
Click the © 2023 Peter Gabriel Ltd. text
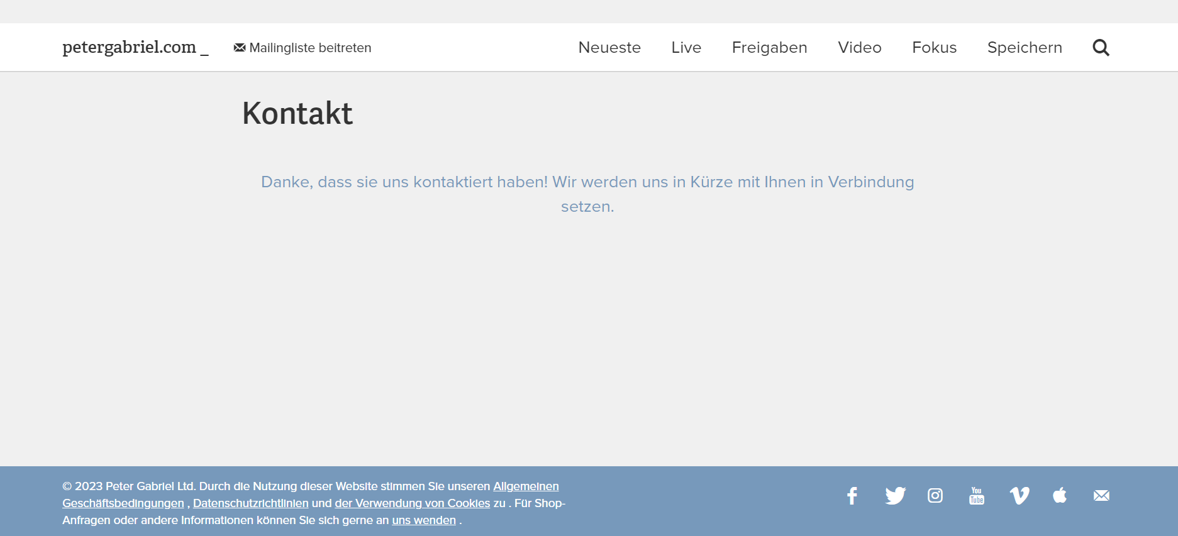click(x=129, y=486)
